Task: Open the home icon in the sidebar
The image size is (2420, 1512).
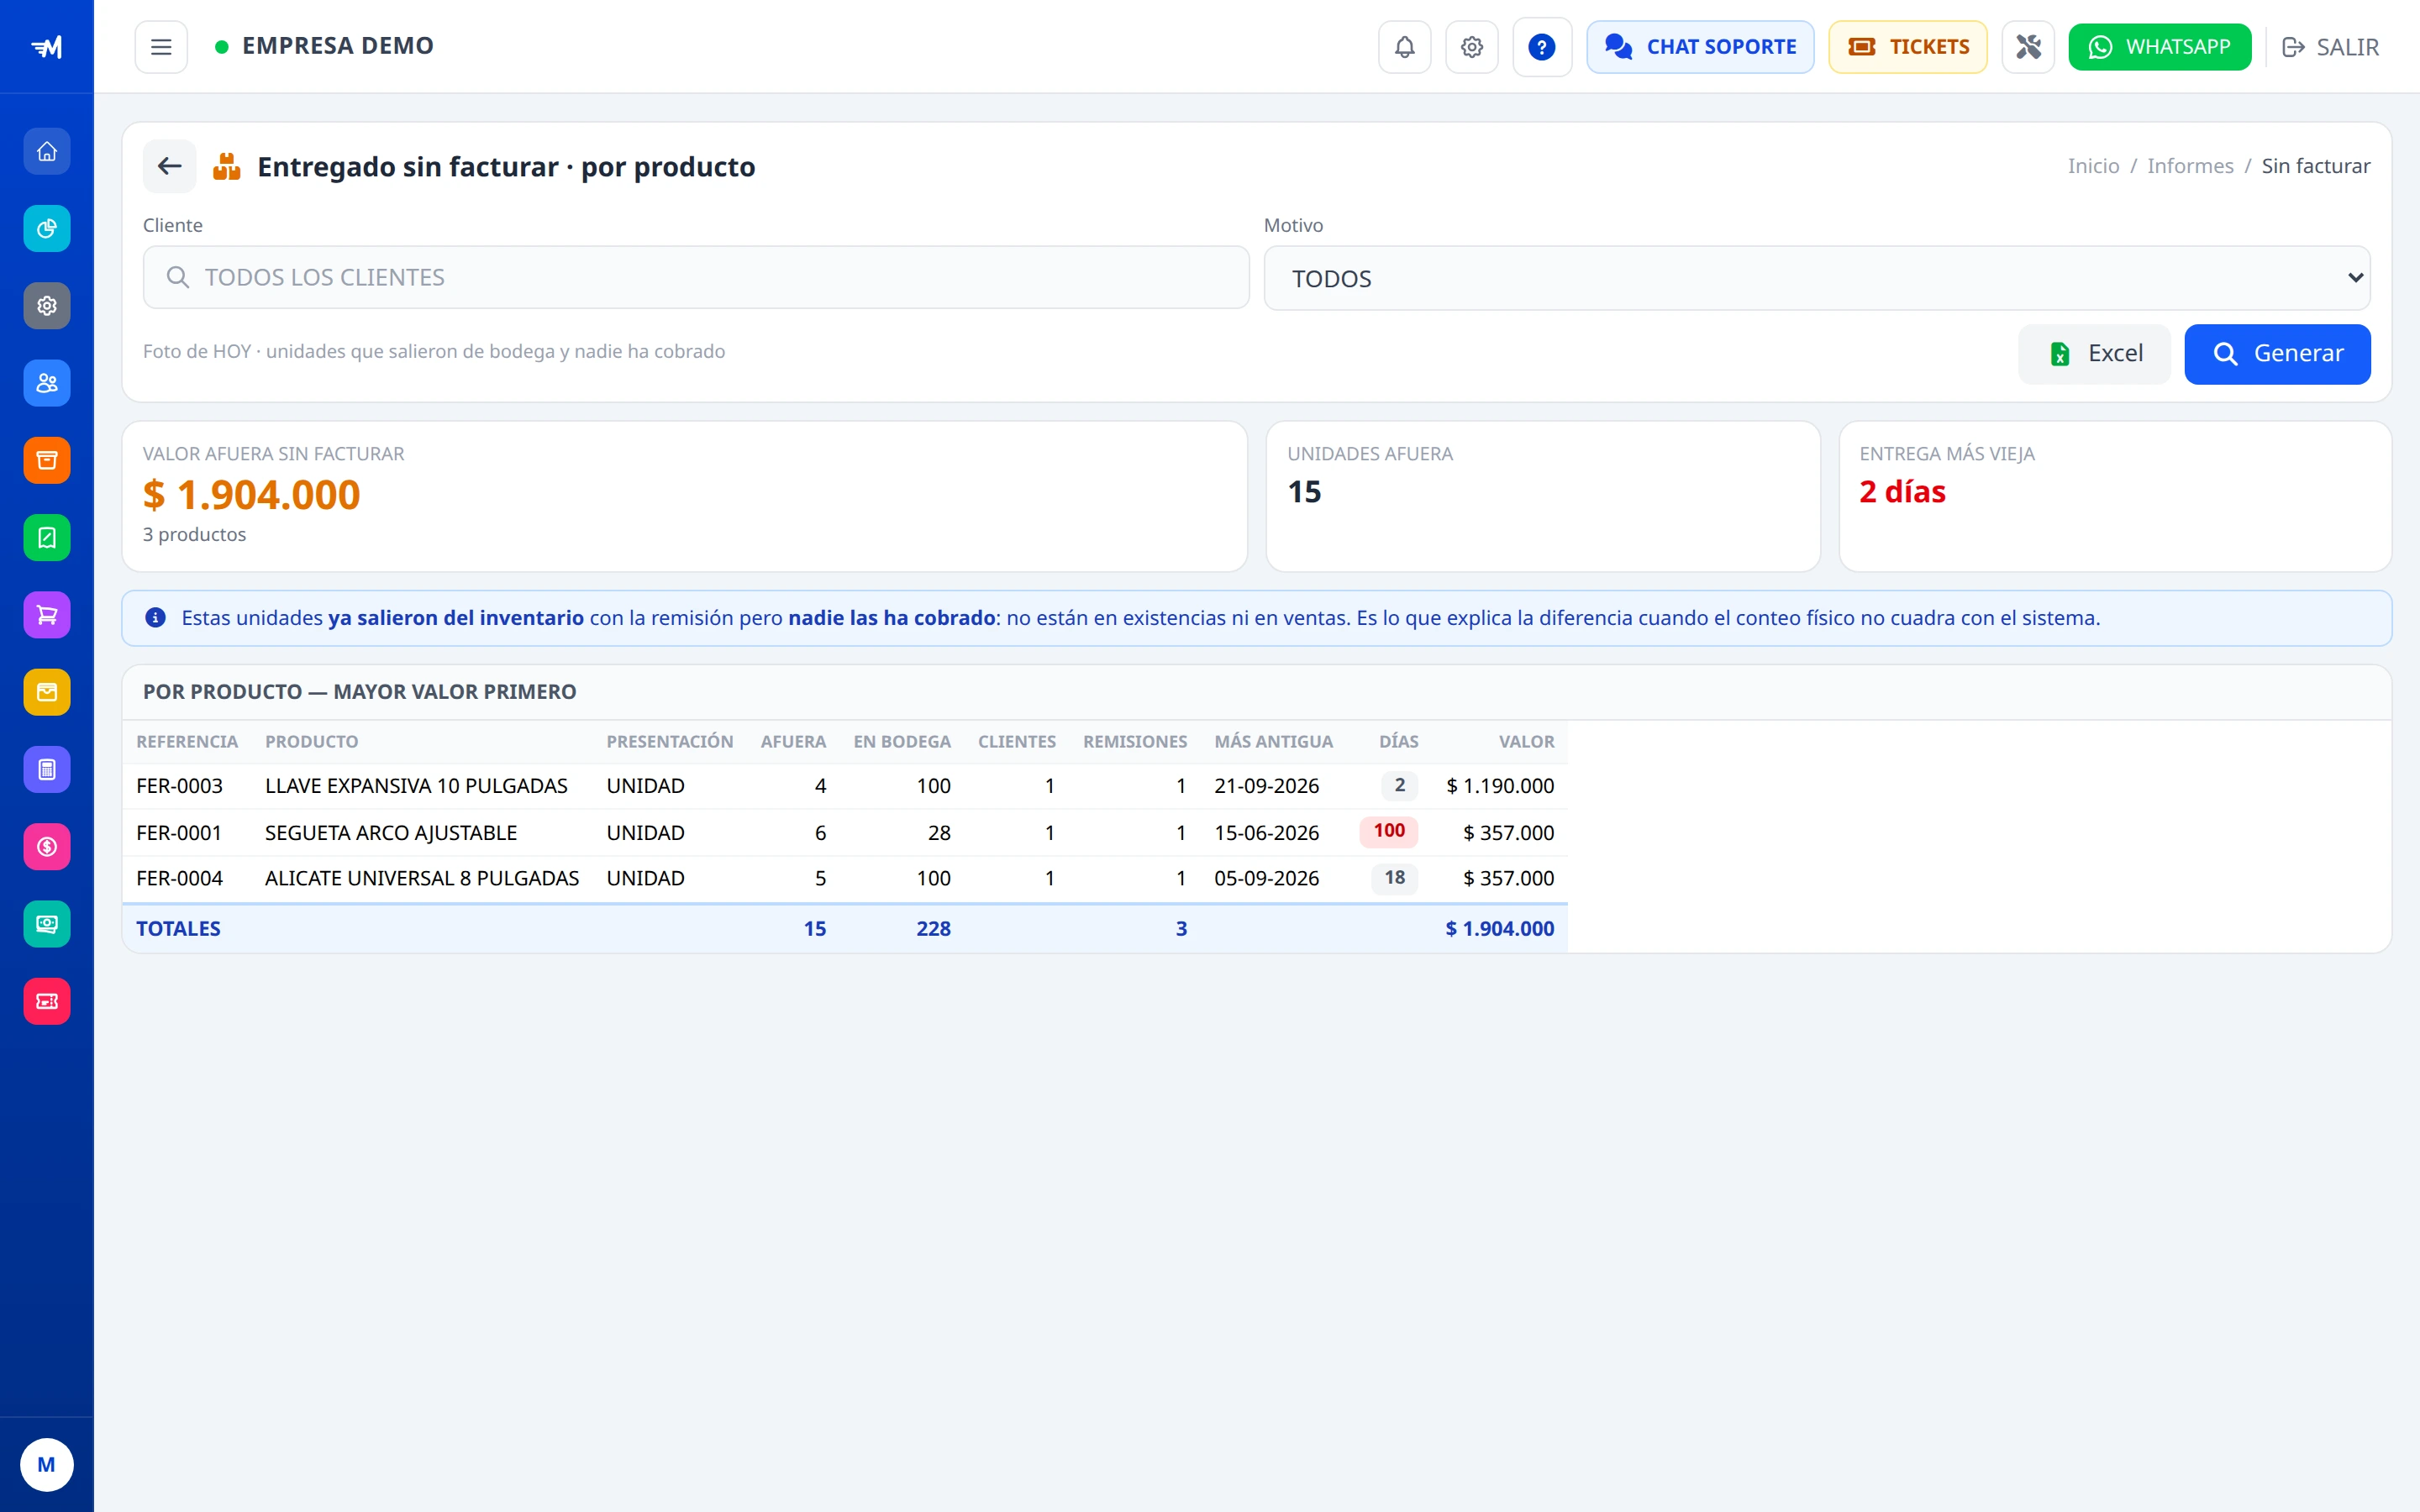Action: 47,151
